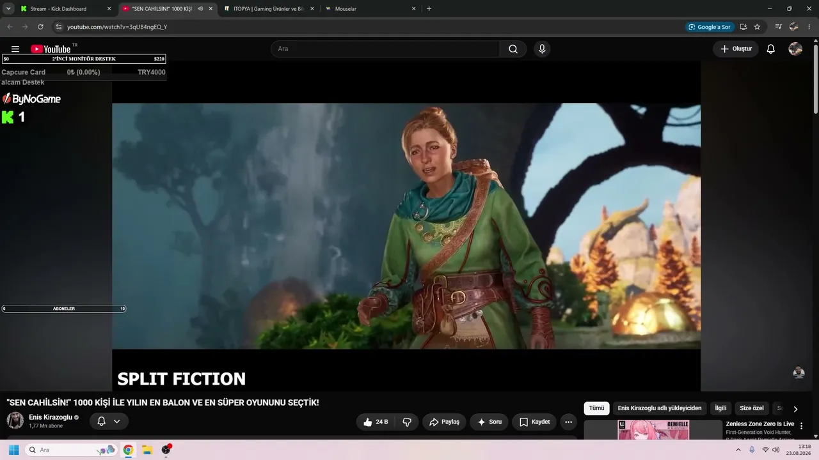Click the YouTube search magnifier button
This screenshot has height=460, width=819.
click(513, 49)
